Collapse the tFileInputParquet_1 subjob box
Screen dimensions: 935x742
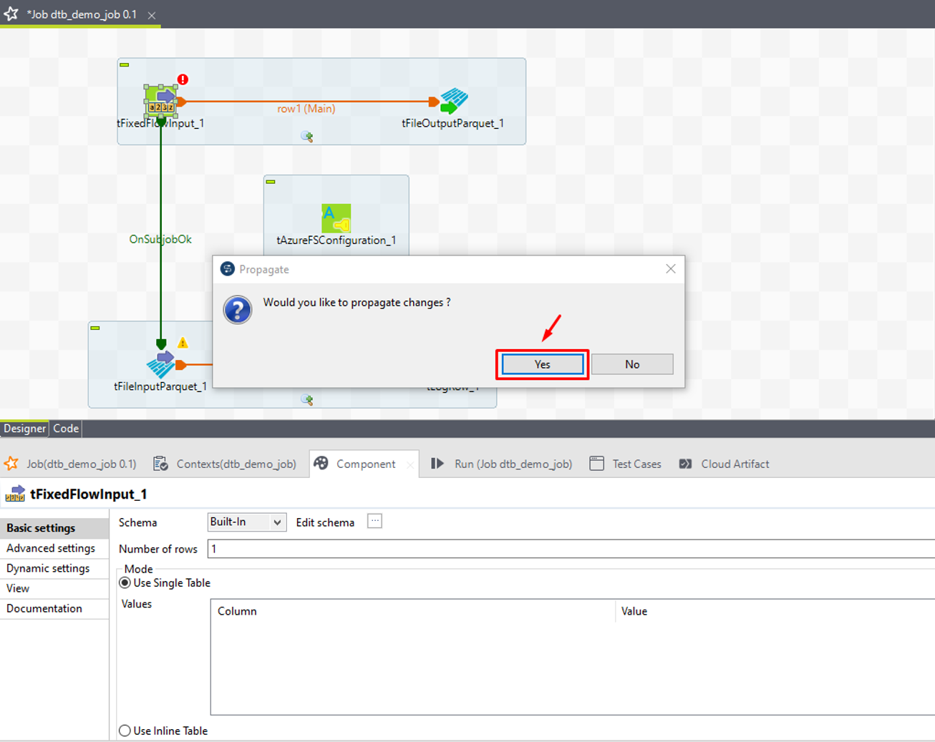pyautogui.click(x=95, y=328)
